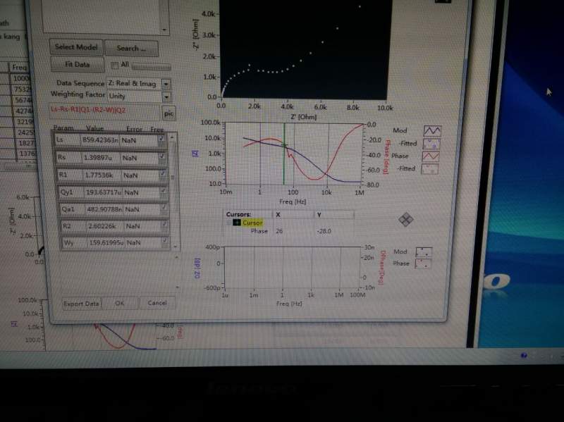This screenshot has width=564, height=422.
Task: Click the R2 value 2.60226k
Action: coord(102,226)
